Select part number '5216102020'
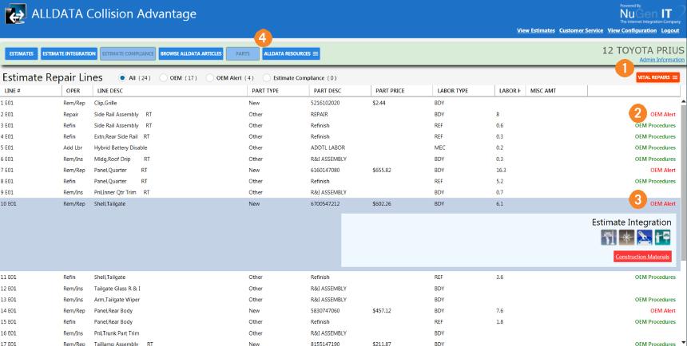The height and width of the screenshot is (346, 687). click(325, 103)
